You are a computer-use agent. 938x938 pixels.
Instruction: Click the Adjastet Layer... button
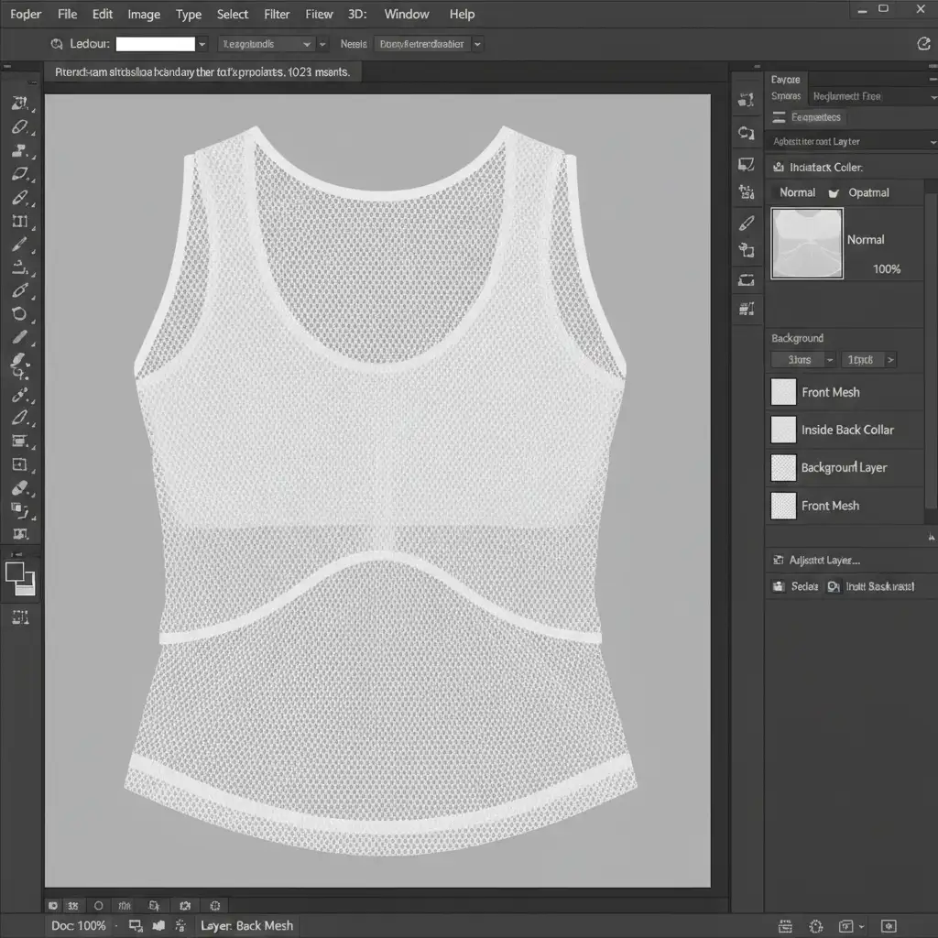click(824, 560)
